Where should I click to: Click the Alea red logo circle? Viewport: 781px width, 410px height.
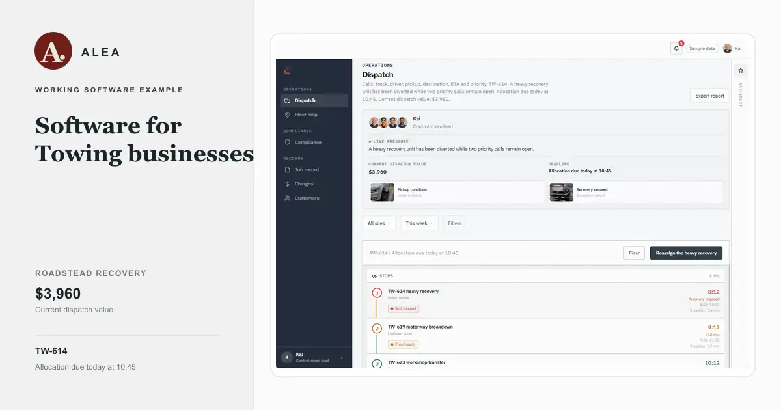[x=53, y=51]
